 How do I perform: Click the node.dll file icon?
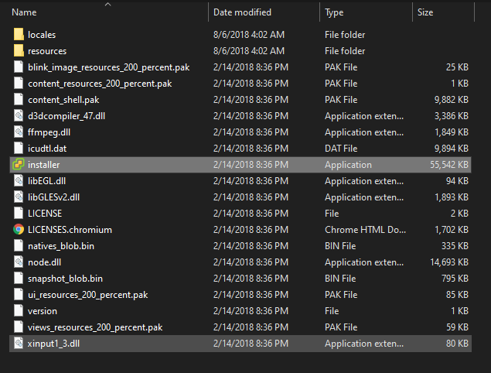pos(19,262)
